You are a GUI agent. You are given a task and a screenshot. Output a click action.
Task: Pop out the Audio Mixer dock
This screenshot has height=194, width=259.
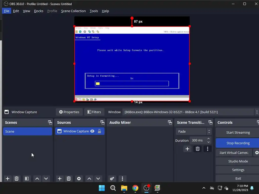pos(170,123)
